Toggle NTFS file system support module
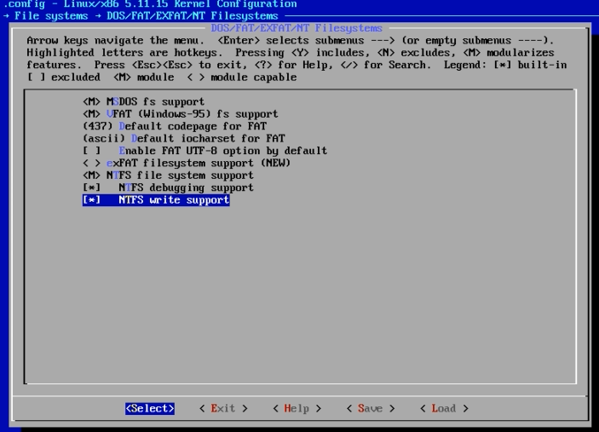The image size is (599, 432). (168, 176)
